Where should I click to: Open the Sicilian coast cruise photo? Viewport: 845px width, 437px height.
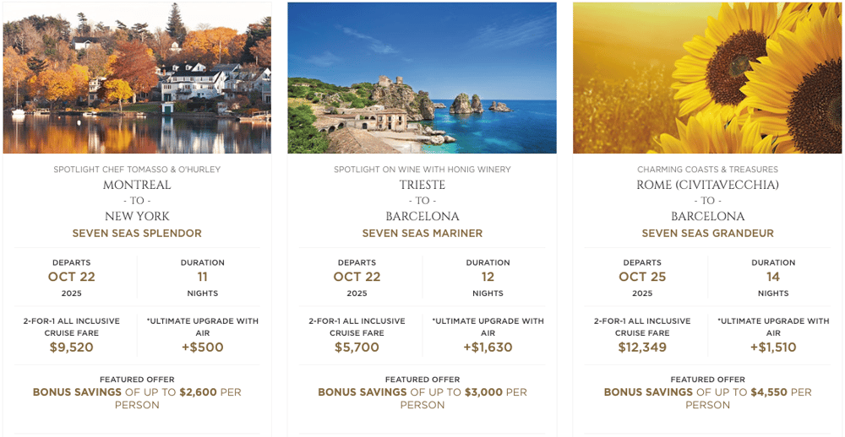point(422,78)
